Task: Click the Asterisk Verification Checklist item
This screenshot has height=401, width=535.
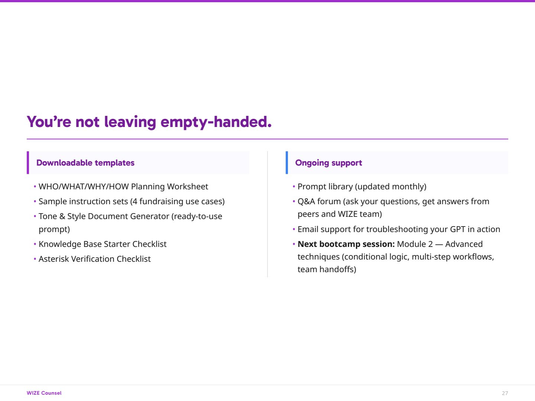Action: coord(95,259)
